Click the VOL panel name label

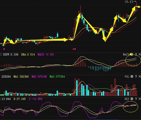pyautogui.click(x=127, y=77)
